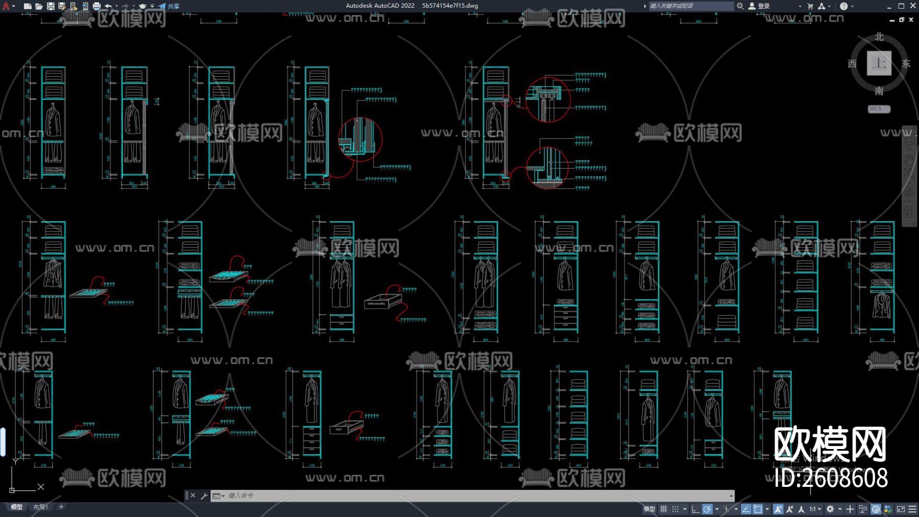Viewport: 919px width, 517px height.
Task: Click the 登录 sign-in button
Action: pyautogui.click(x=759, y=6)
